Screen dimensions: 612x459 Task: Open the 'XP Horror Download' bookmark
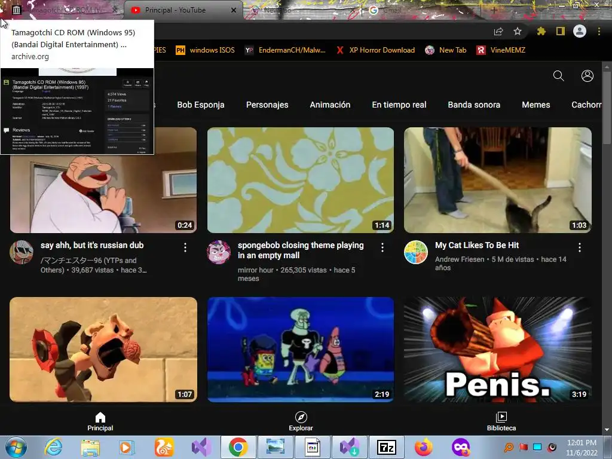point(375,50)
